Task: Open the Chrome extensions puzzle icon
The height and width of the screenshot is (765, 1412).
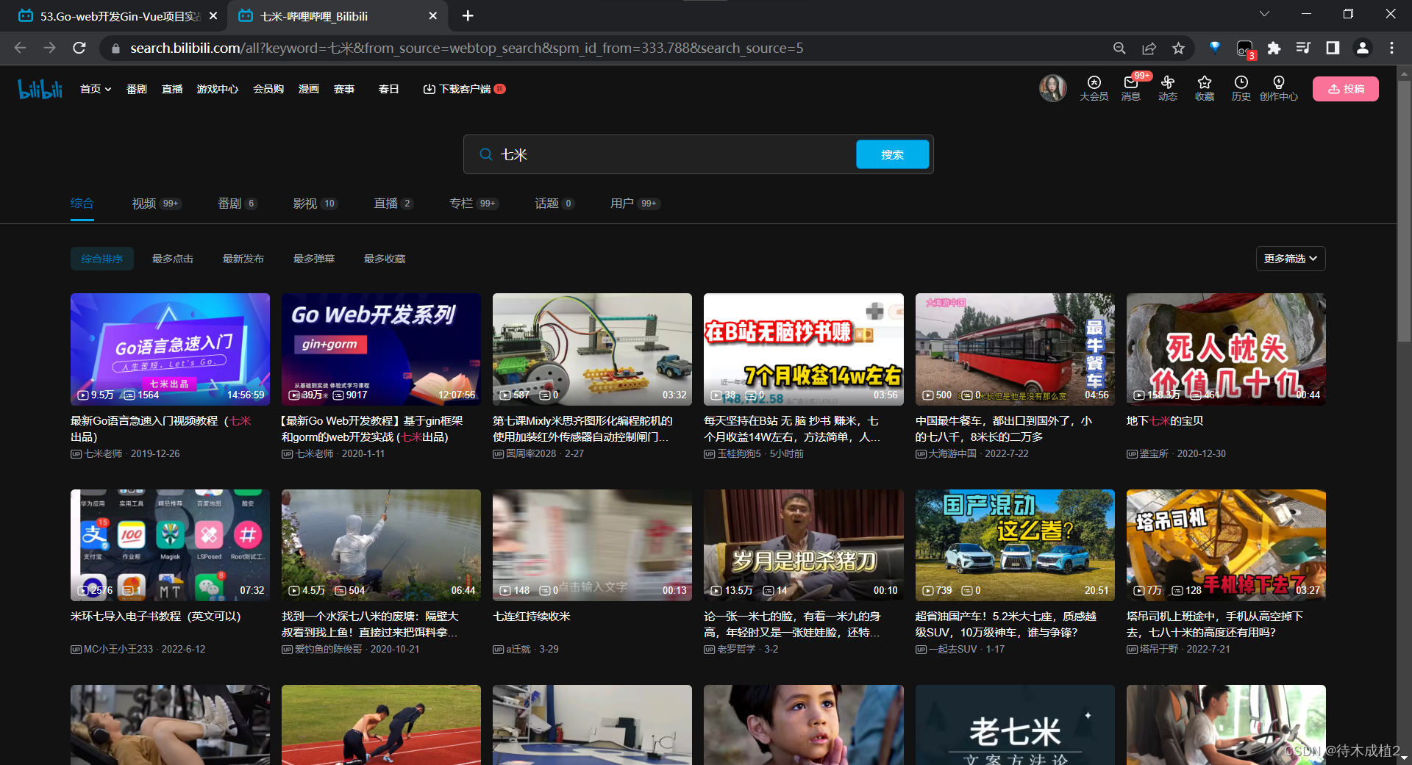Action: point(1274,48)
